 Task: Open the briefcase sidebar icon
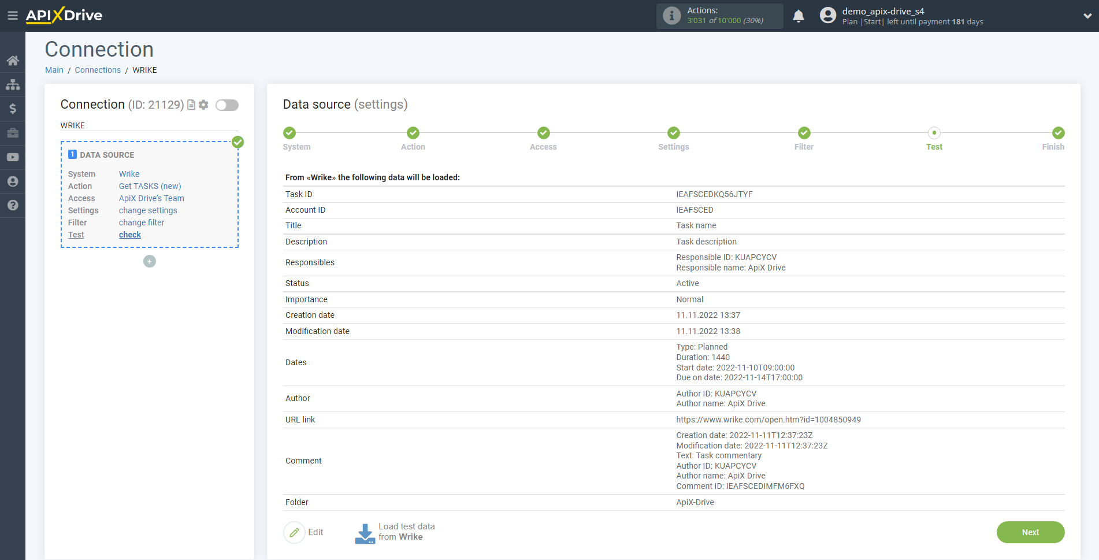pos(13,133)
